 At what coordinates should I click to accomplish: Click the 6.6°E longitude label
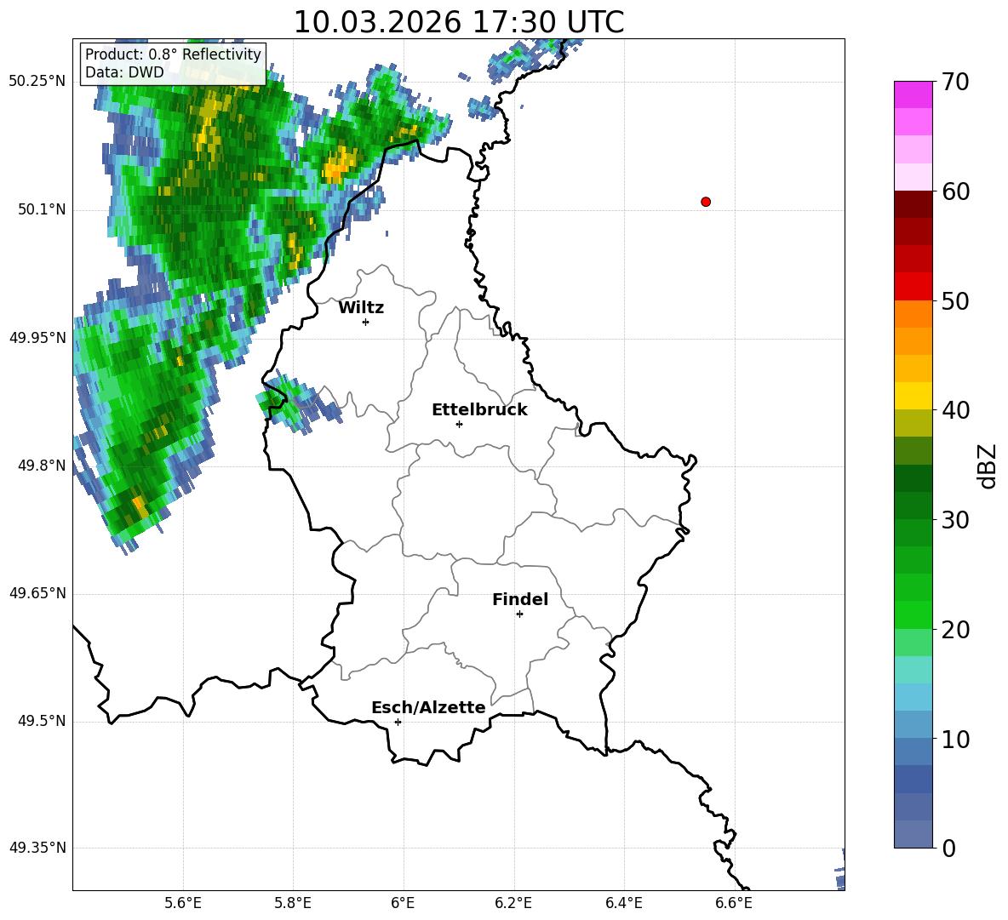(734, 903)
